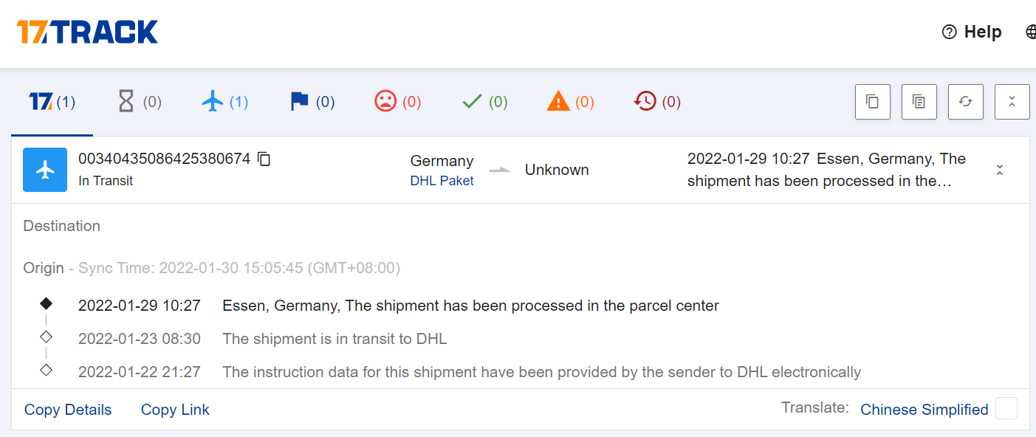Click the globe language icon

click(1031, 32)
